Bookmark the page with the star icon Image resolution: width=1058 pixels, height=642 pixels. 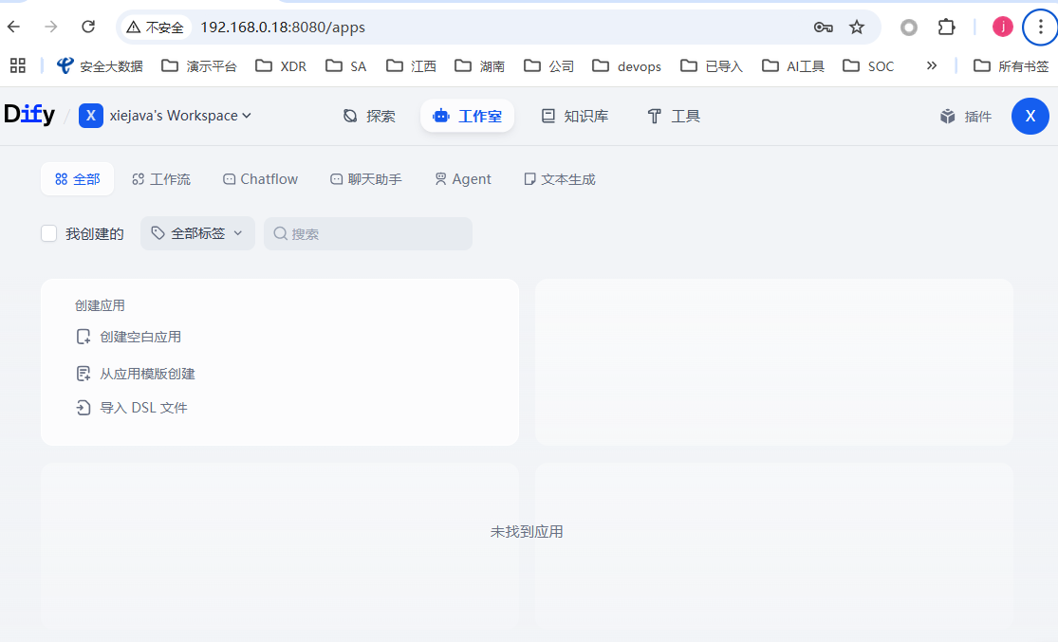point(857,28)
